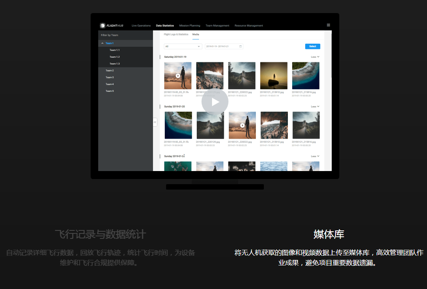Open last castle road thumbnail under Sunday 2019-01-20

(306, 125)
